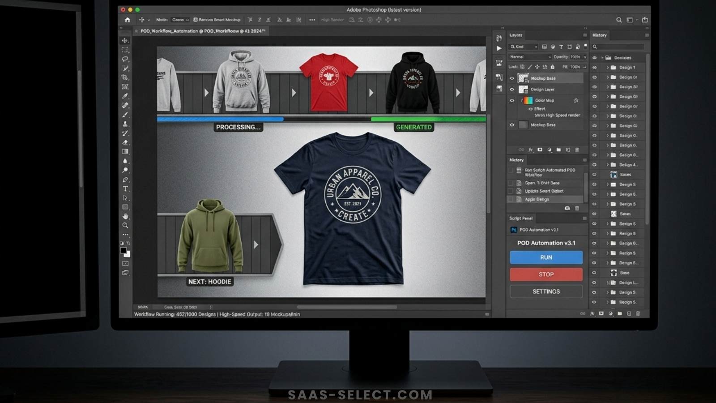
Task: Expand the Design 1 folder
Action: [607, 68]
